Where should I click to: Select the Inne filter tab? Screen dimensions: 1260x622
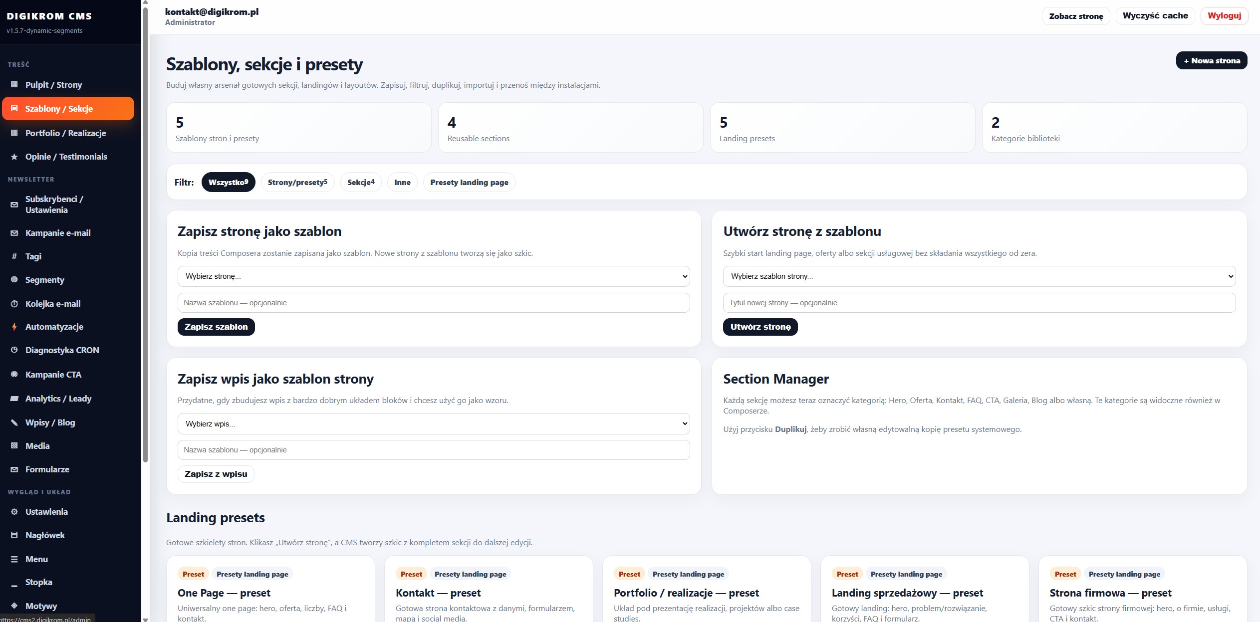point(402,182)
